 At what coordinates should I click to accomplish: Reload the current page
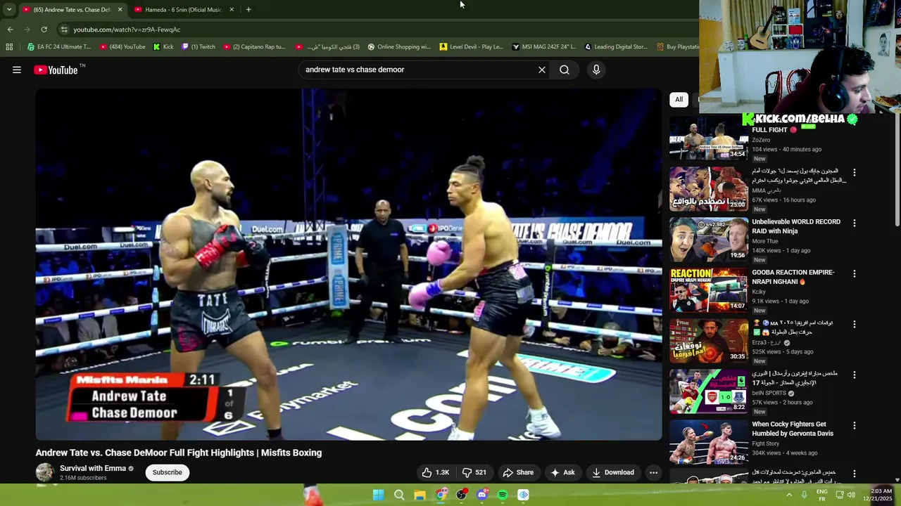click(44, 30)
